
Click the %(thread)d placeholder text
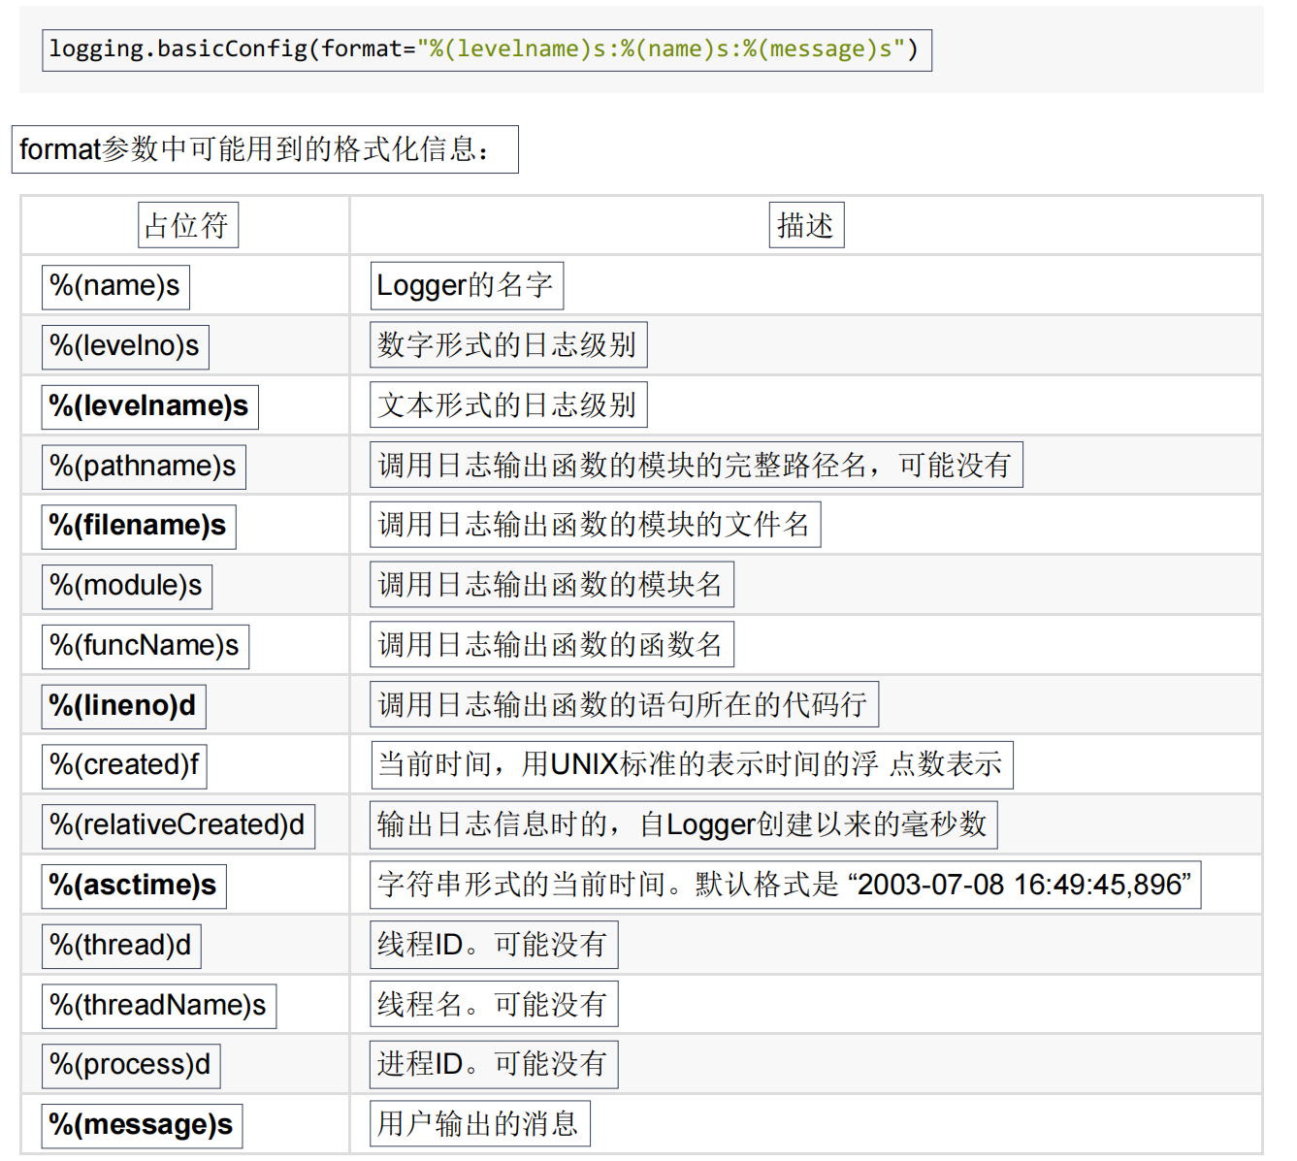(121, 946)
